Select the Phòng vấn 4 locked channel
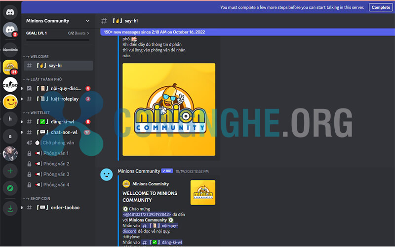 pyautogui.click(x=58, y=184)
